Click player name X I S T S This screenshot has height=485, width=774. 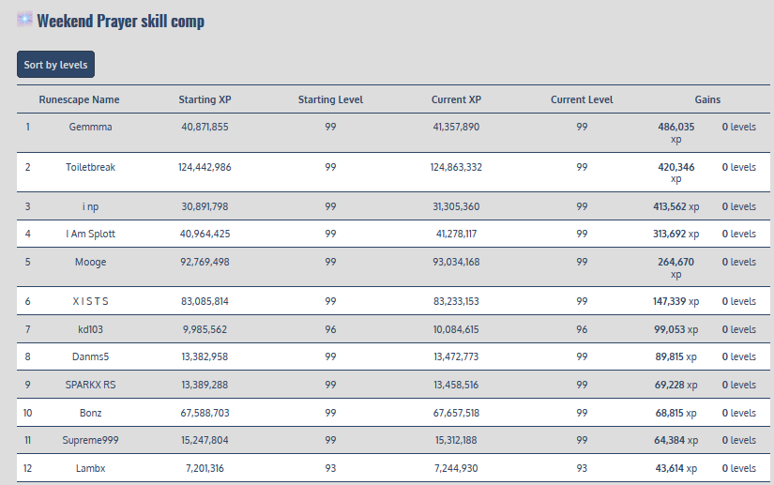pos(90,301)
